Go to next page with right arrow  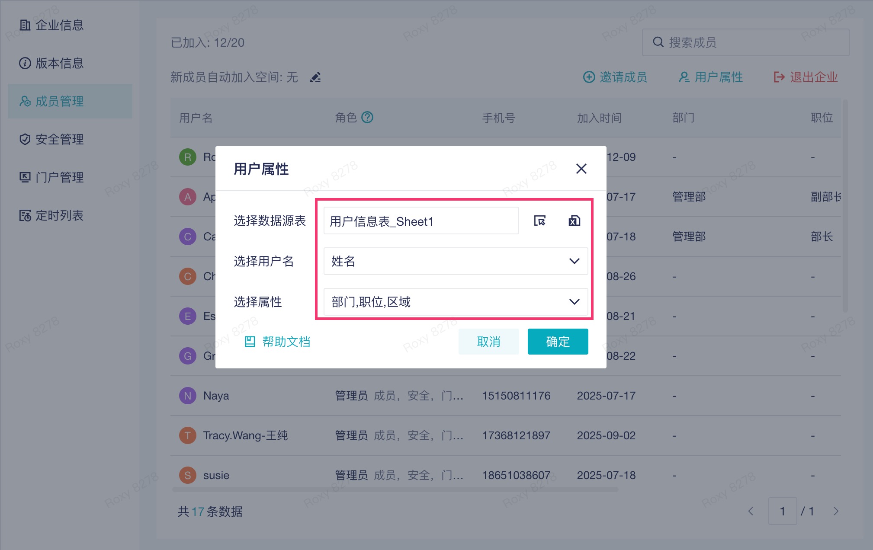(836, 511)
